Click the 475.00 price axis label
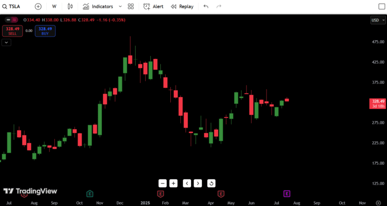387x206 pixels. click(378, 42)
